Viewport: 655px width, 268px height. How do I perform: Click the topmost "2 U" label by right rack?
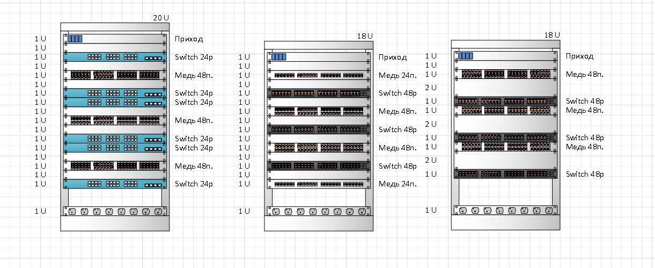coord(431,88)
